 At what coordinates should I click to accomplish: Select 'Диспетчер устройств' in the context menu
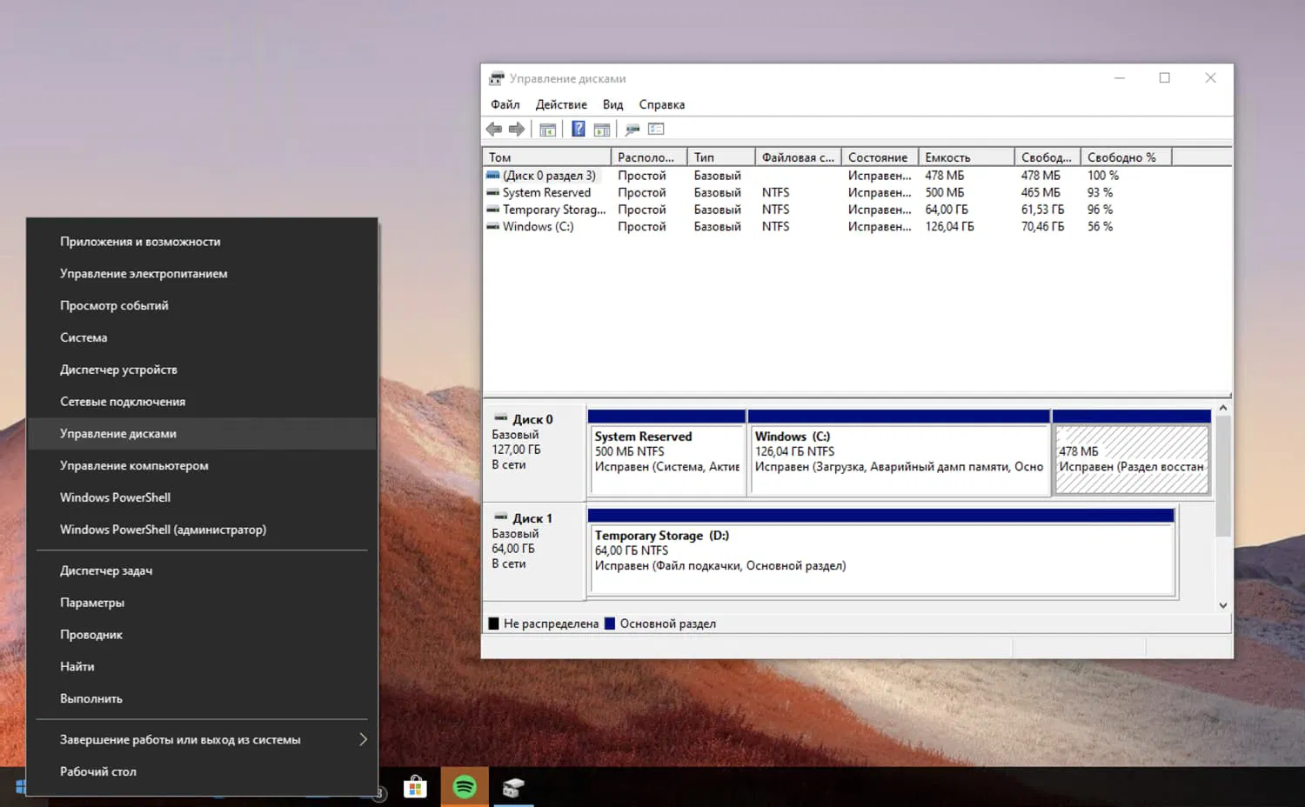tap(118, 370)
